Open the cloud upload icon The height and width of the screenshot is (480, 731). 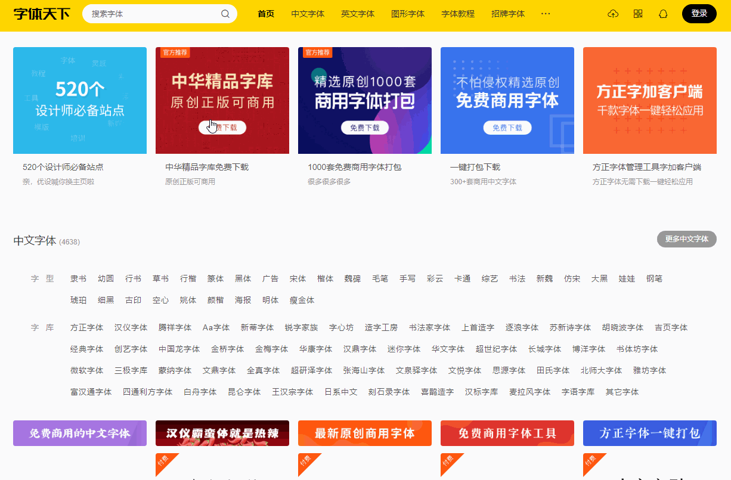tap(613, 14)
